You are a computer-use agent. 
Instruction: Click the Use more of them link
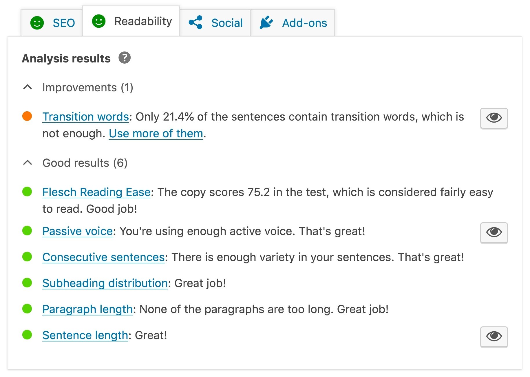(156, 133)
